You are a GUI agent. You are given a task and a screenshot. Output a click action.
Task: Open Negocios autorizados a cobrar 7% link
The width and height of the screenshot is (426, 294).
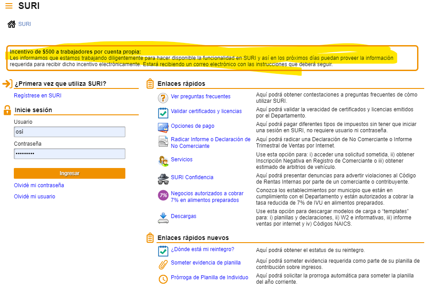(207, 197)
